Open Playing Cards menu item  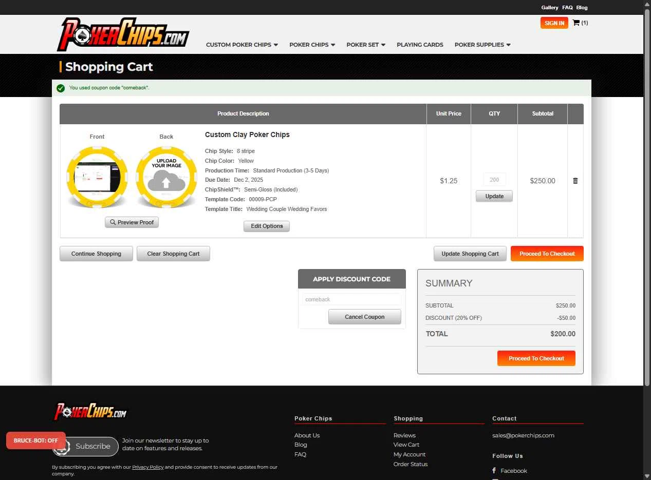click(x=420, y=45)
